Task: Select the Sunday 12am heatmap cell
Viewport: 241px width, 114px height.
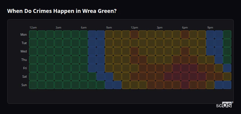Action: [x=33, y=85]
